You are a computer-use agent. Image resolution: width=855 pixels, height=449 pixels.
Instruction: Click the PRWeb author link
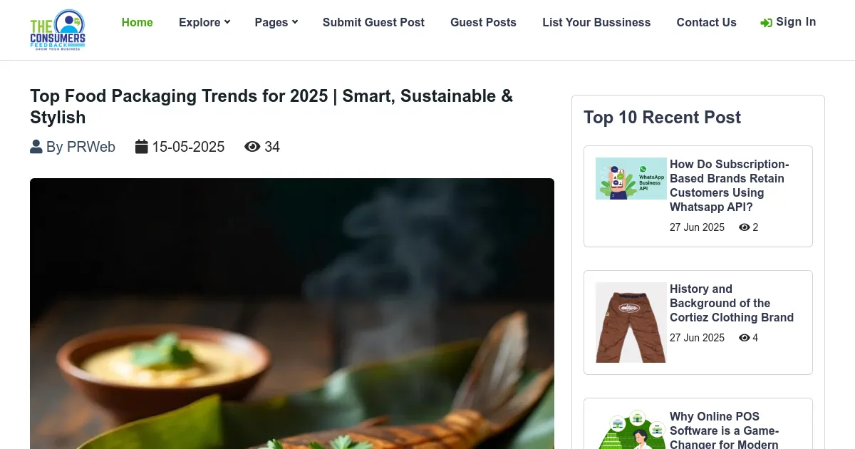pyautogui.click(x=91, y=146)
